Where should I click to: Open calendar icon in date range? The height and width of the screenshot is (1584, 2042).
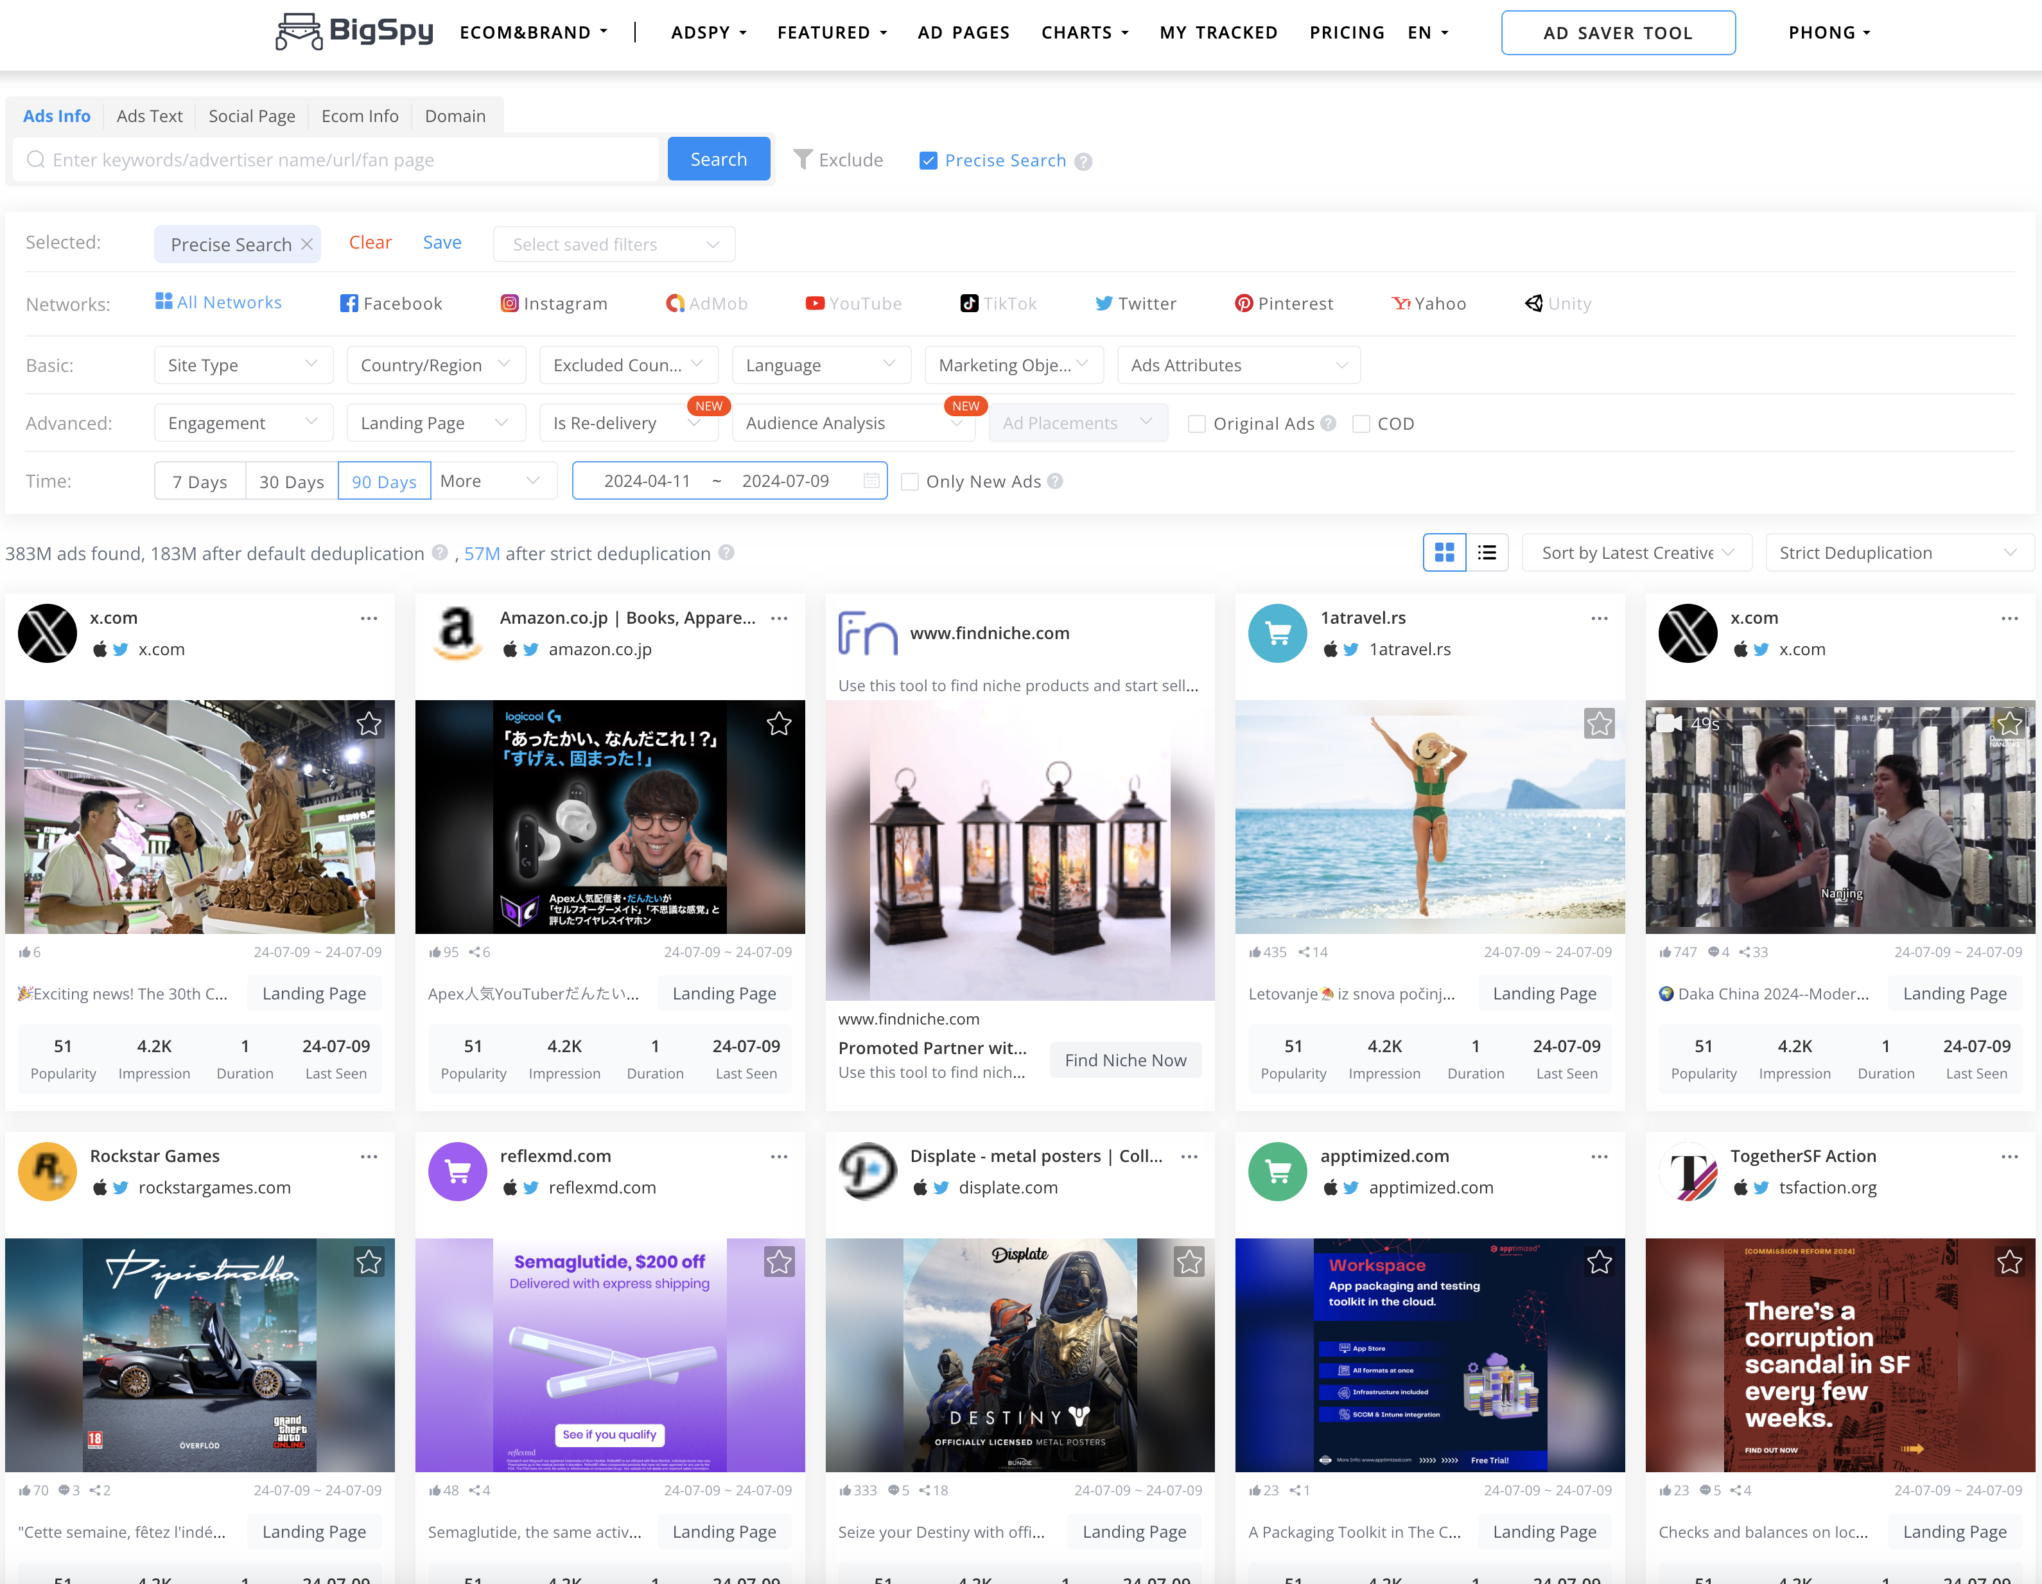871,480
